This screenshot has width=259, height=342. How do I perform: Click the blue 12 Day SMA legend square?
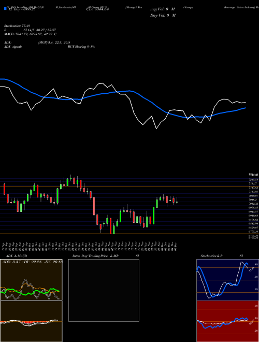[x=6, y=9]
